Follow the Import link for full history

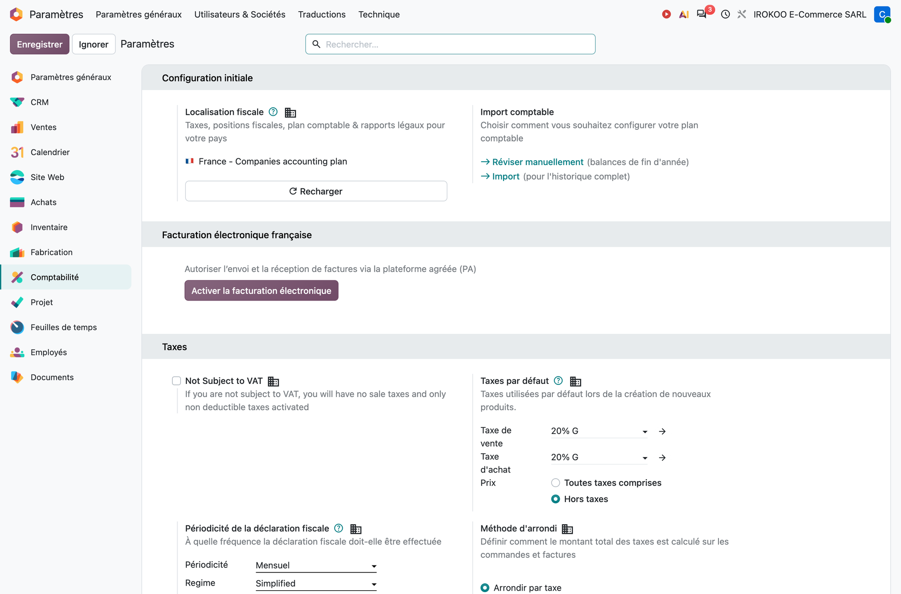[x=500, y=176]
